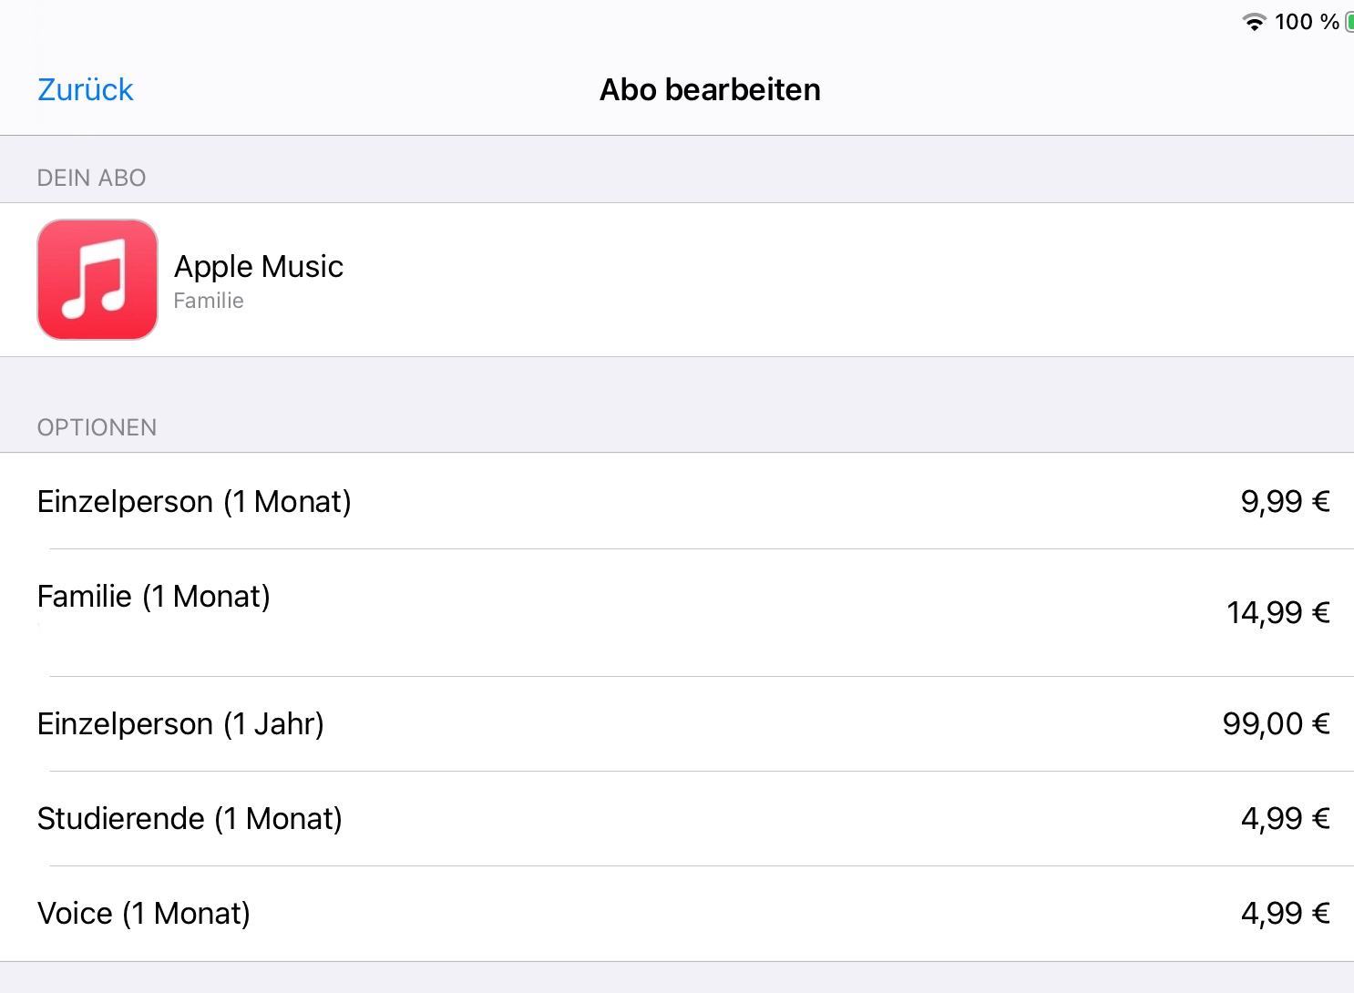The width and height of the screenshot is (1354, 993).
Task: Click the DEIN ABO section header
Action: click(91, 178)
